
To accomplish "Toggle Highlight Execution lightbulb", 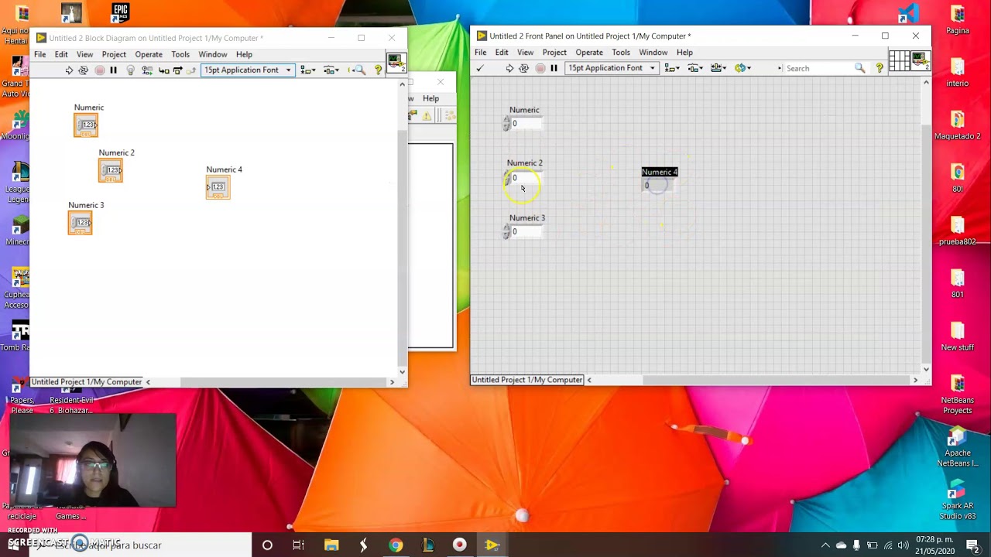I will (x=130, y=70).
